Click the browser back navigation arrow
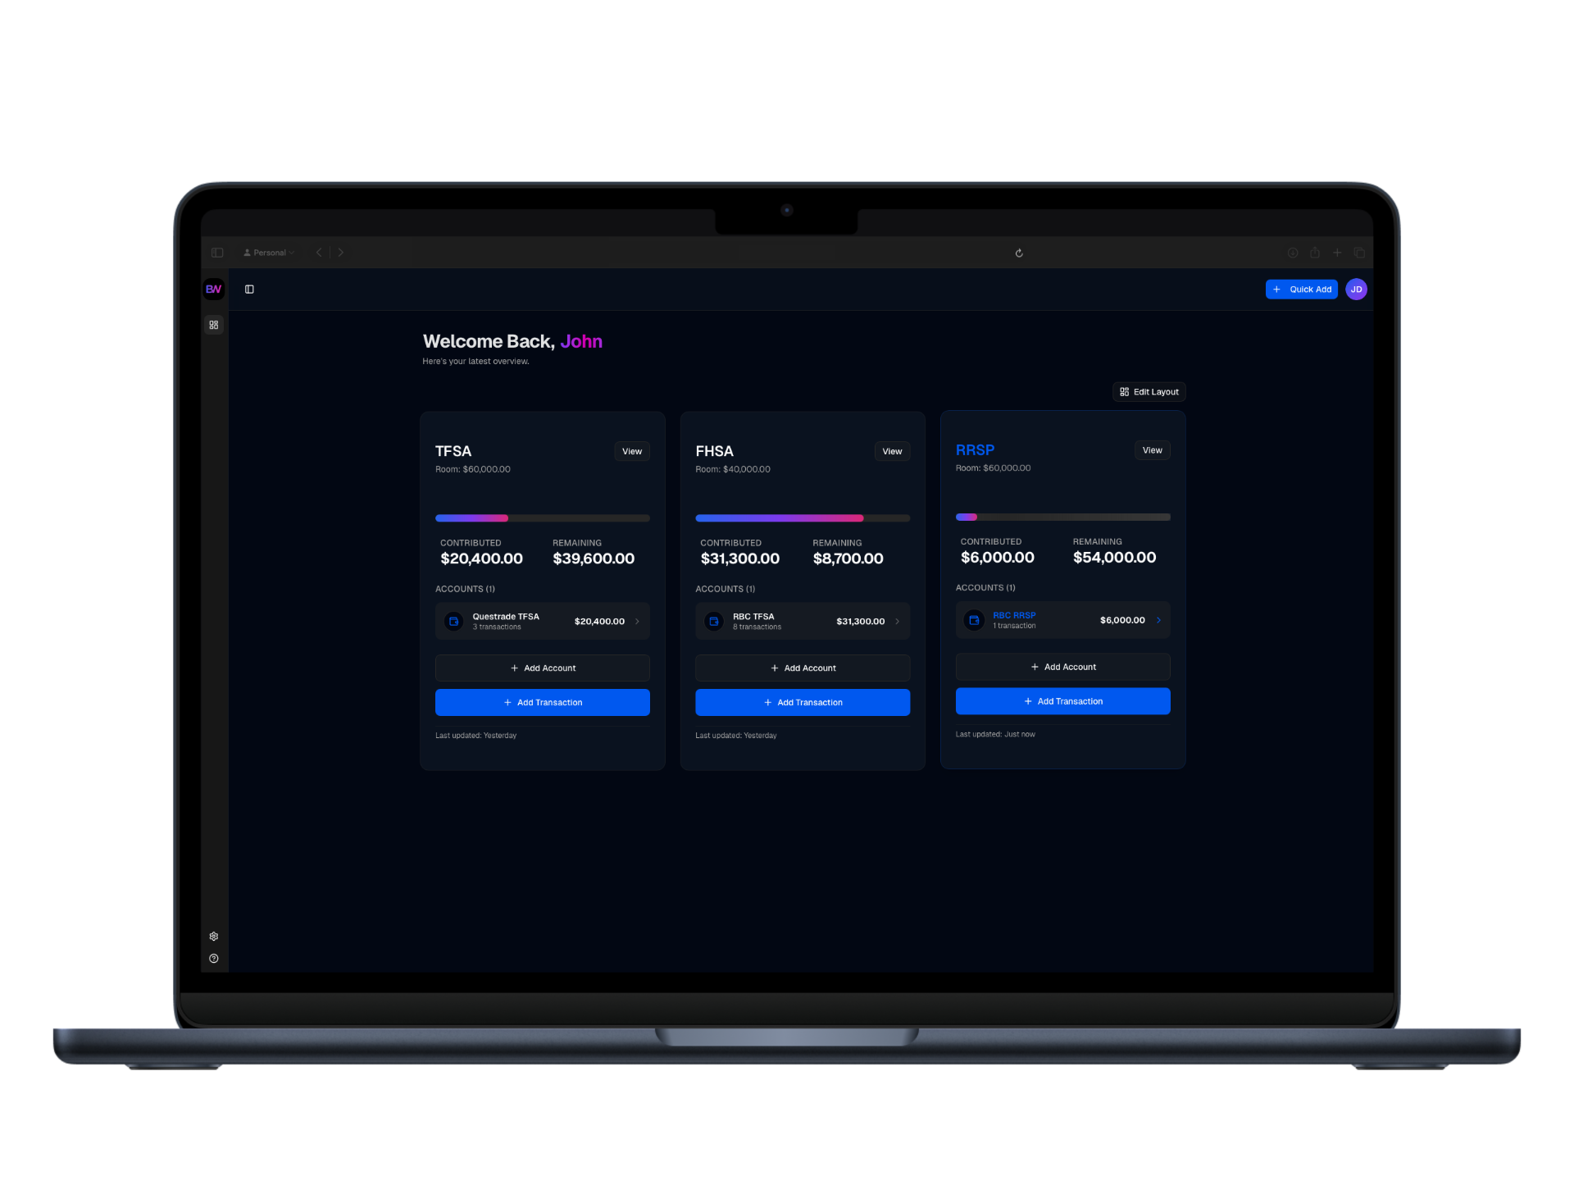 coord(318,253)
